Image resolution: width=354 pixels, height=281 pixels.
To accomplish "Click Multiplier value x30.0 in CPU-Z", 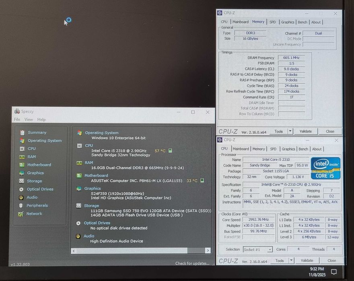I will tap(259, 226).
